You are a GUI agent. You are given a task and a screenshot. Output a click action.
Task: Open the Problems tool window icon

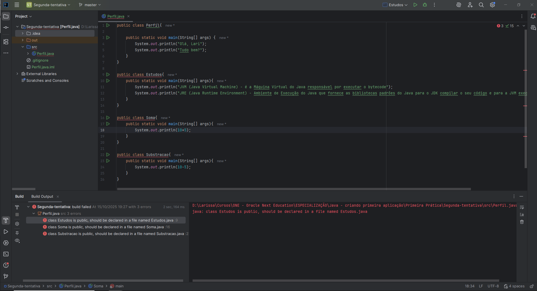point(6,265)
